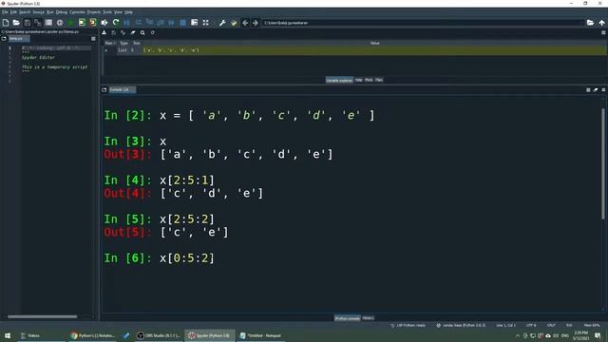Stop debugging with the square icon
The image size is (608, 342).
tap(183, 23)
